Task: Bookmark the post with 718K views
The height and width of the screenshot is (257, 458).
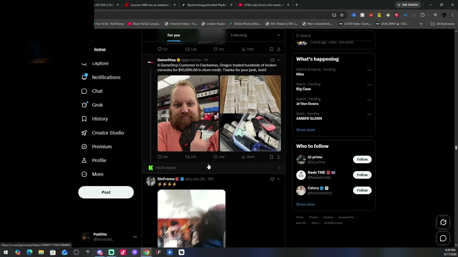Action: click(x=272, y=49)
